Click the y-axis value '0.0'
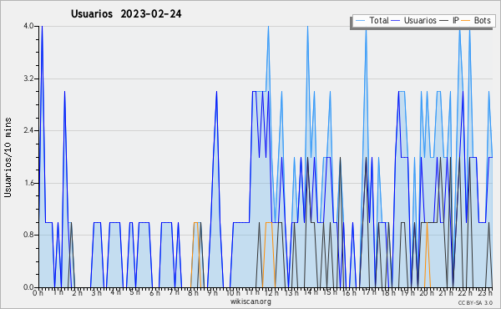Viewport: 501px width, 309px height. click(28, 287)
